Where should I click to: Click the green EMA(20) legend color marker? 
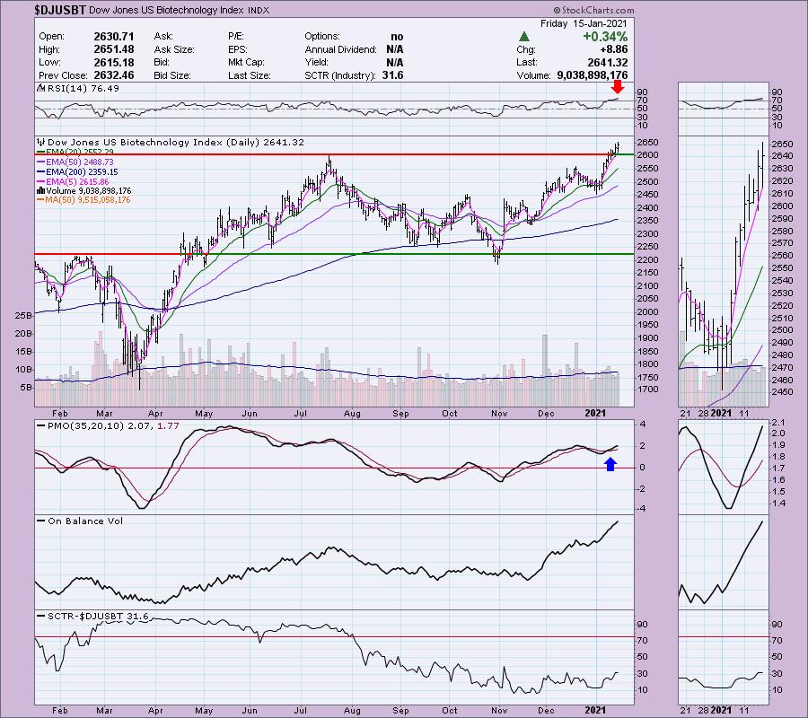tap(40, 152)
